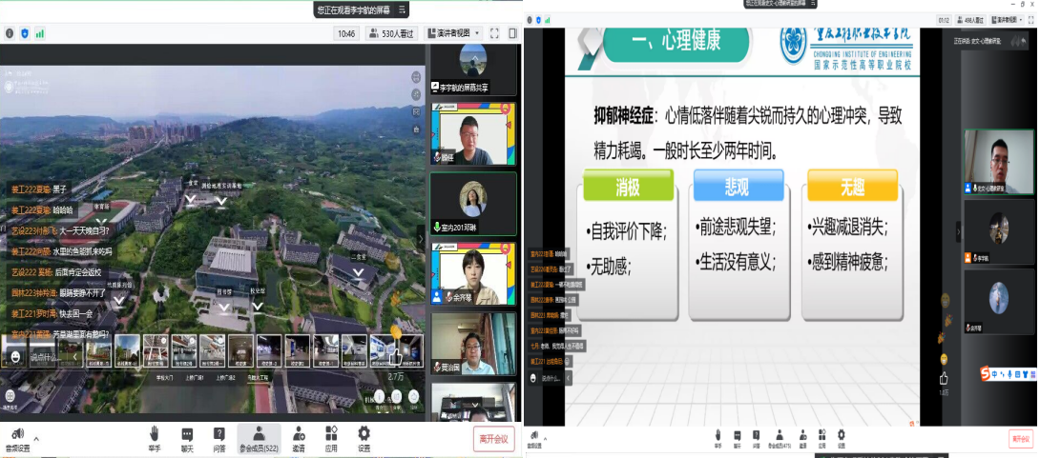Select the 室内201 participant video tile

tap(473, 204)
